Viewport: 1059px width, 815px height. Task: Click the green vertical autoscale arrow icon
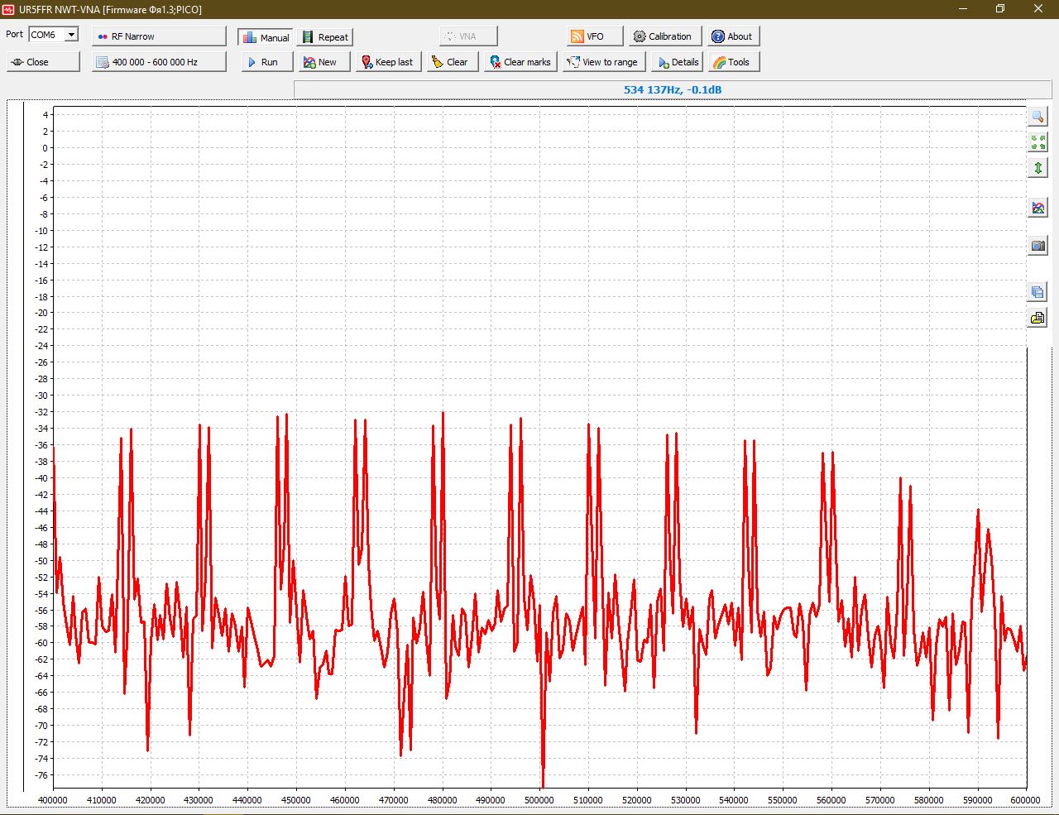click(x=1037, y=168)
